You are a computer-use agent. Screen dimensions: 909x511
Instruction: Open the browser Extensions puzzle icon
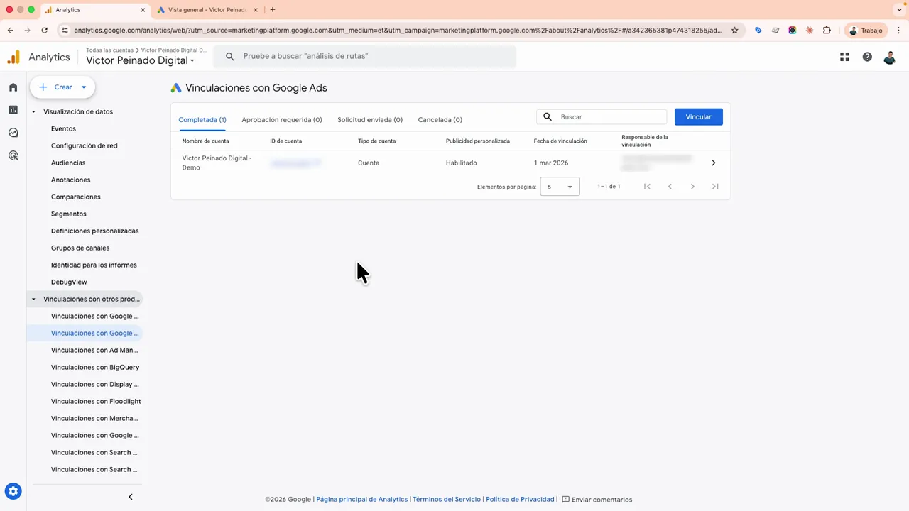pos(827,31)
